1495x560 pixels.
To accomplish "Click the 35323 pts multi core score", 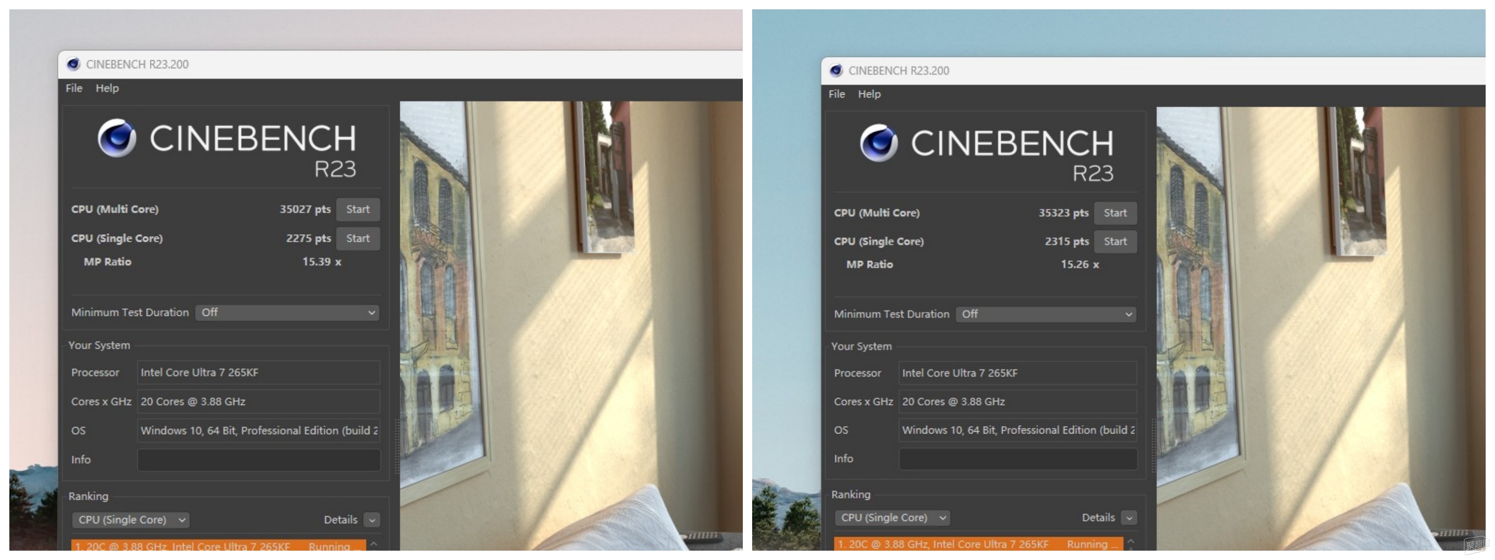I will (x=1063, y=213).
